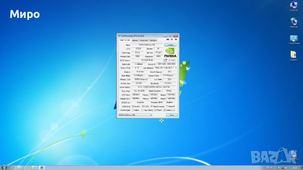Screen dimensions: 303x170
Task: Click the GPU-Z refresh icon
Action: (171, 40)
